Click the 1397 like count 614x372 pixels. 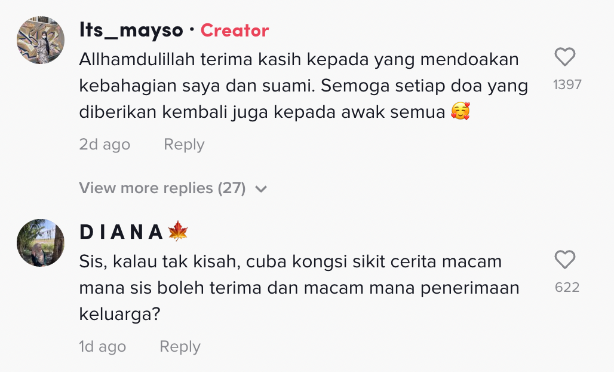(x=567, y=85)
